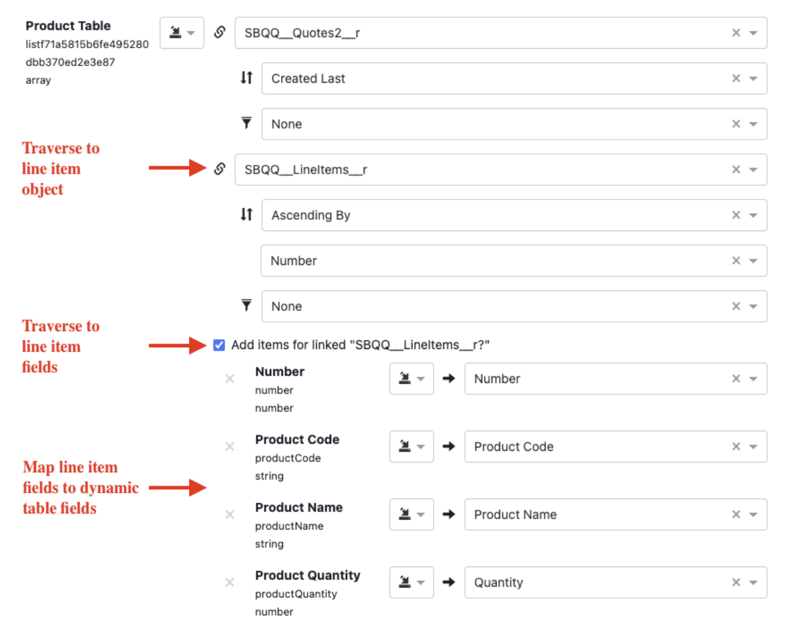Click filter icon above the Add items checkbox
The height and width of the screenshot is (640, 788).
click(x=246, y=305)
